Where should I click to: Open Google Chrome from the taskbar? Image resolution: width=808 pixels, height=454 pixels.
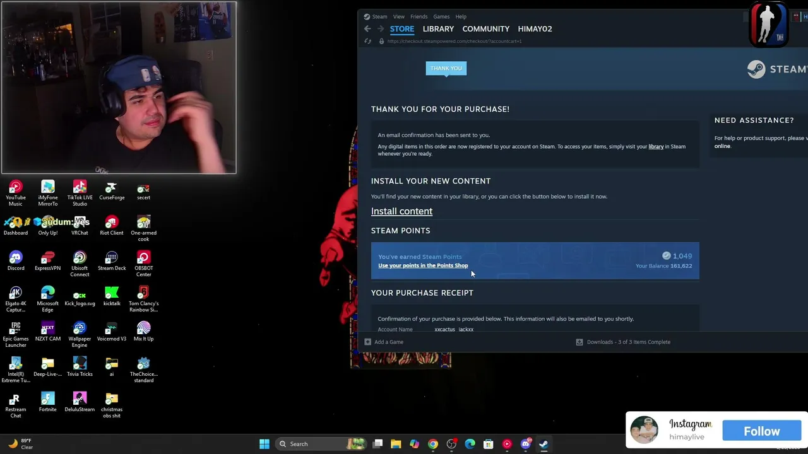433,444
